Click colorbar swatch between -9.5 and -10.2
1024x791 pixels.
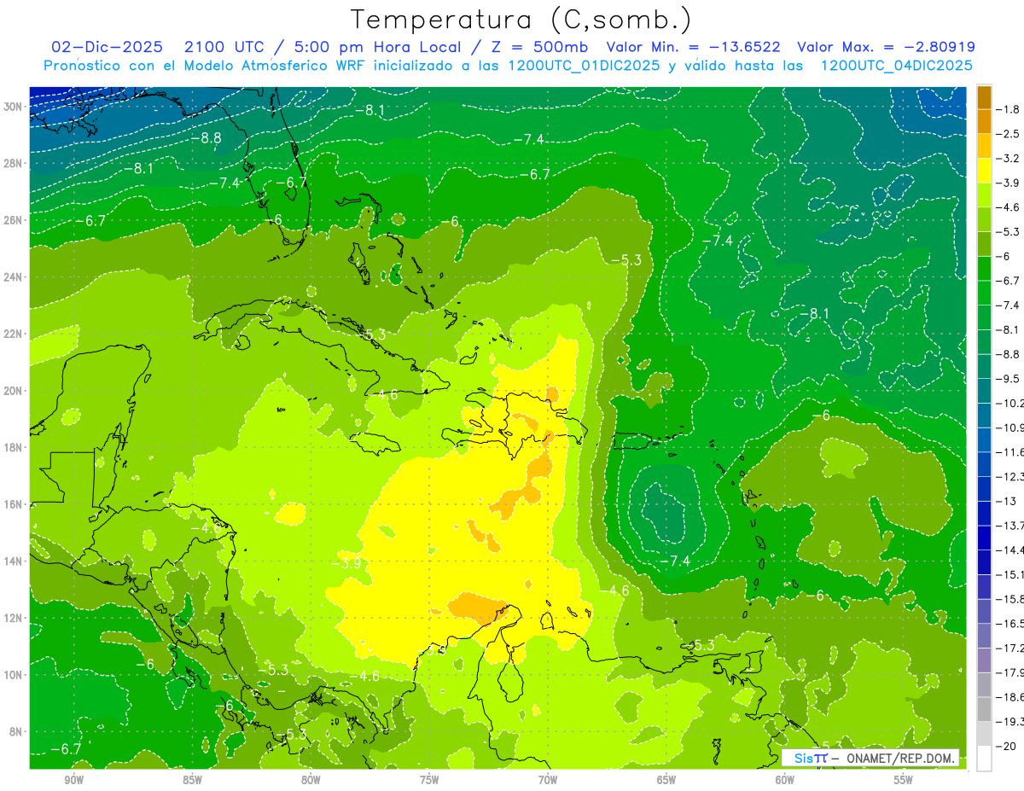click(984, 391)
